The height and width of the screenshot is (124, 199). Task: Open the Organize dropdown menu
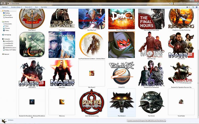coord(5,7)
